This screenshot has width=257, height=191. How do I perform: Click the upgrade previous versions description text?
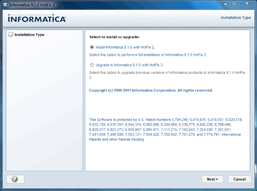[x=167, y=75]
